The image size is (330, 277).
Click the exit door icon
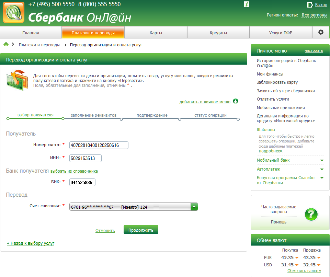[310, 4]
